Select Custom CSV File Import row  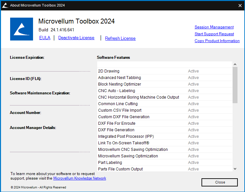165,110
